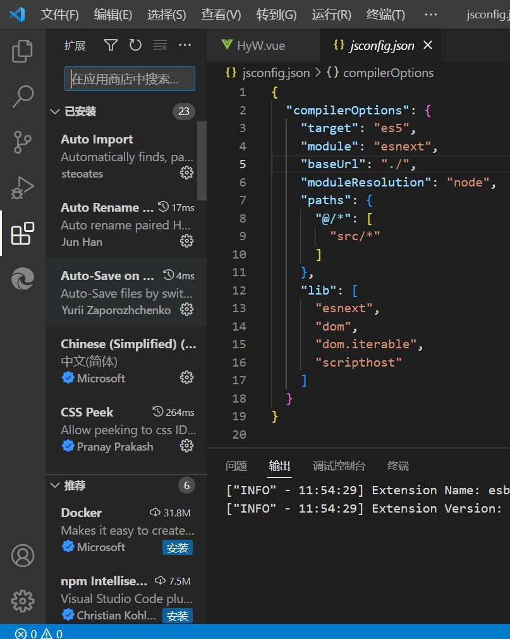Open settings gear for Auto Import extension
Viewport: 510px width, 639px height.
(x=186, y=173)
